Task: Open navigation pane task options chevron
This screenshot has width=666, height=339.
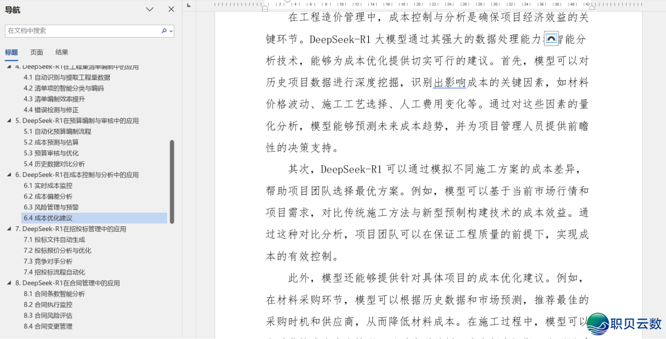Action: click(149, 9)
